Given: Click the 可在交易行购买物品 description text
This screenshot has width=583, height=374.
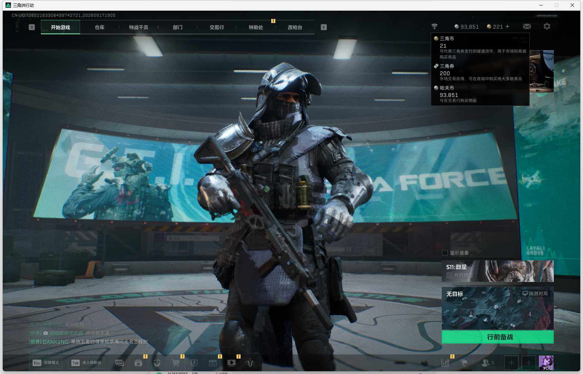Looking at the screenshot, I should (x=458, y=101).
